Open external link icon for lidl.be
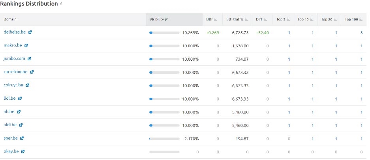 point(20,98)
